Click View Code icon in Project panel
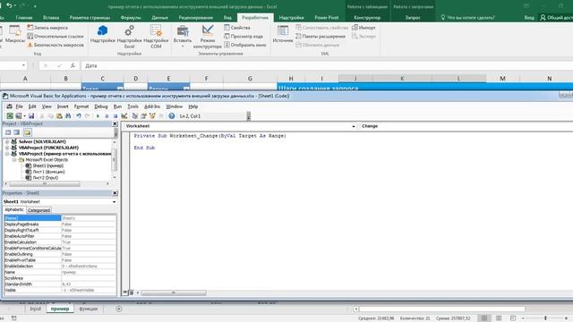This screenshot has height=322, width=573. [x=8, y=132]
